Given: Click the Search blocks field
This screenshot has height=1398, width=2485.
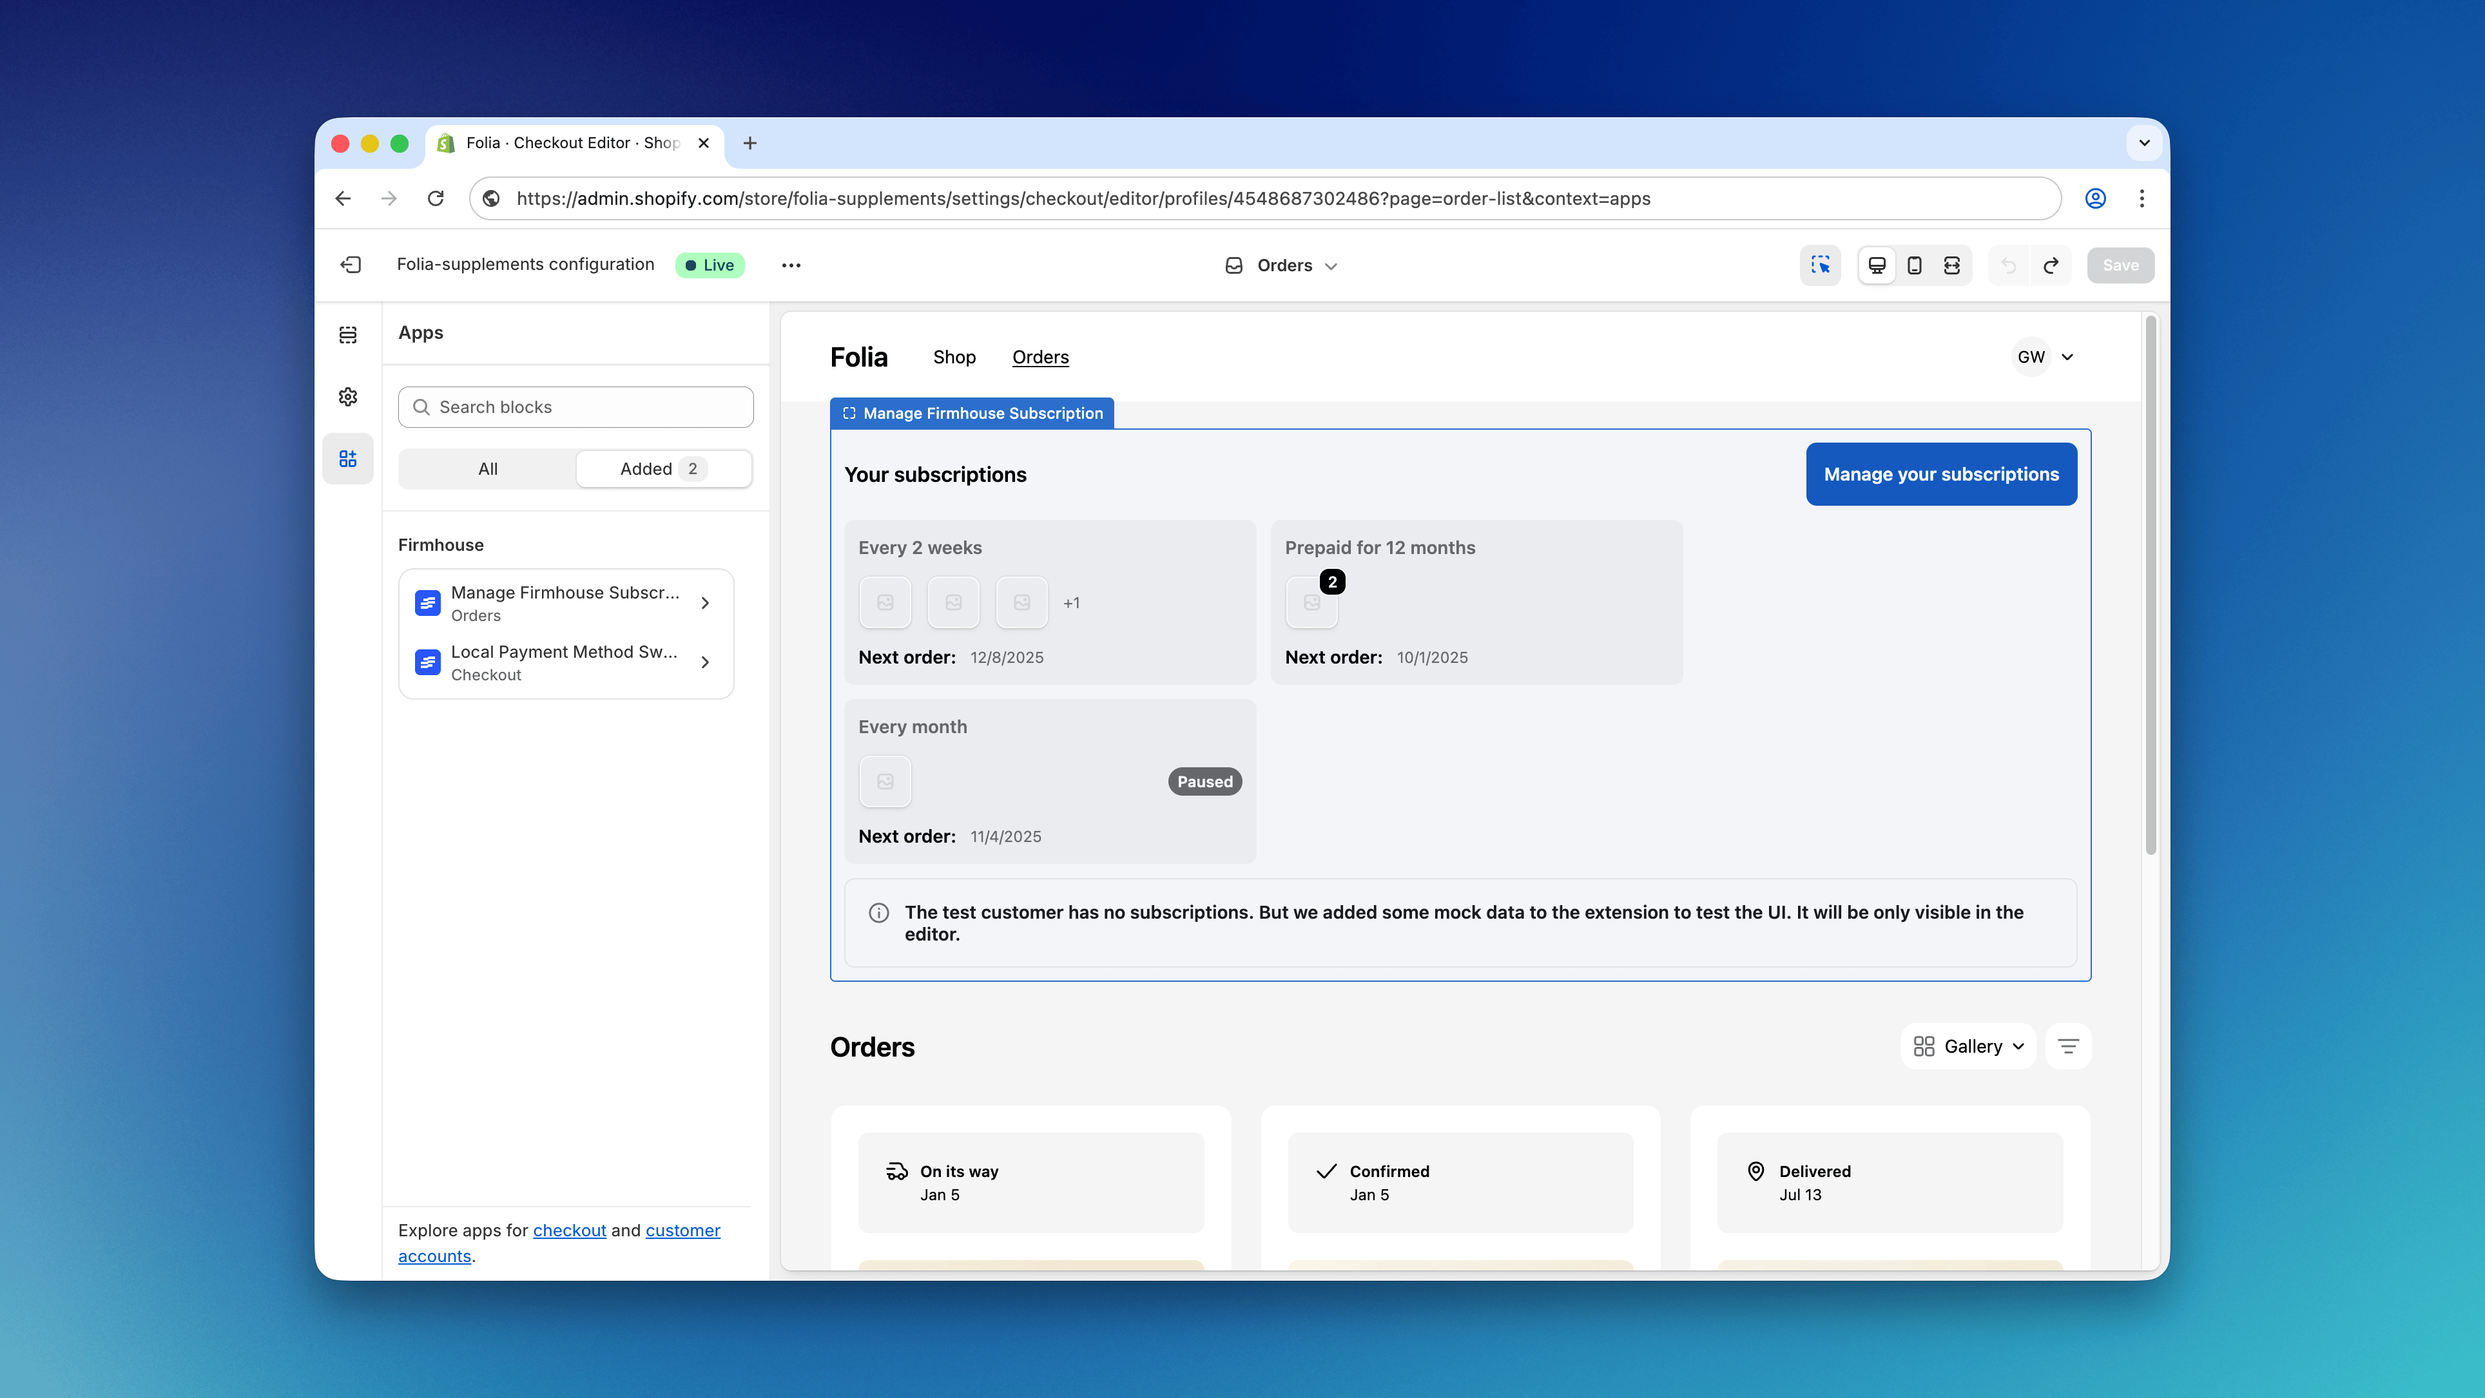Looking at the screenshot, I should point(576,407).
